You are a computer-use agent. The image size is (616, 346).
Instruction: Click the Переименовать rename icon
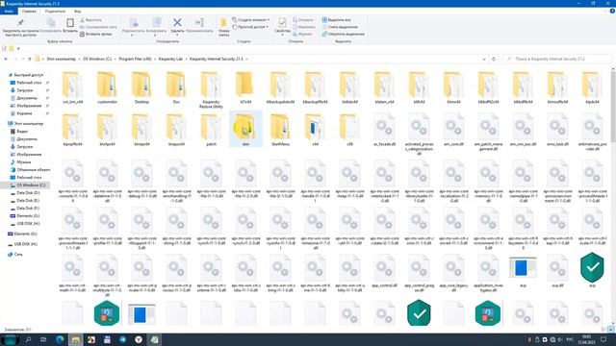199,23
